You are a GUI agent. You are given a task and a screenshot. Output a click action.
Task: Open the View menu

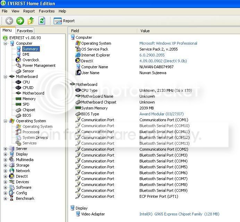15,11
